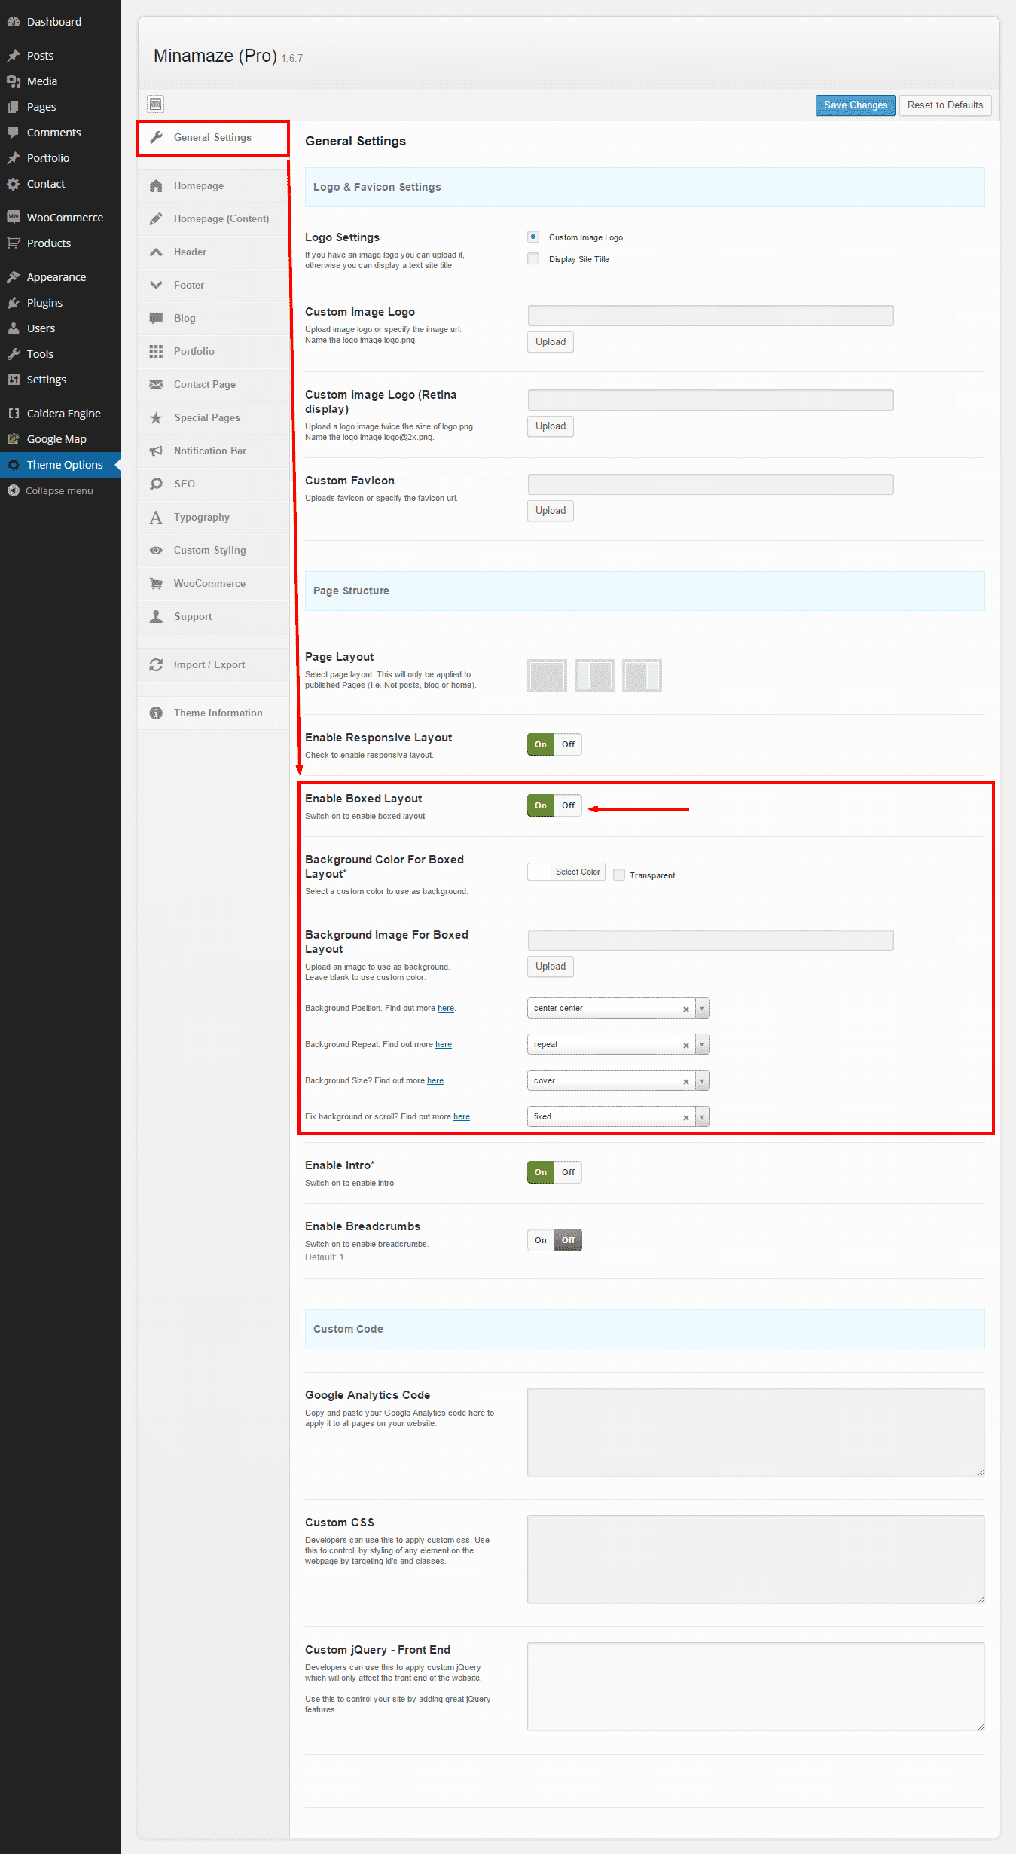Viewport: 1016px width, 1854px height.
Task: Follow the Background Position 'here' link
Action: [446, 1008]
